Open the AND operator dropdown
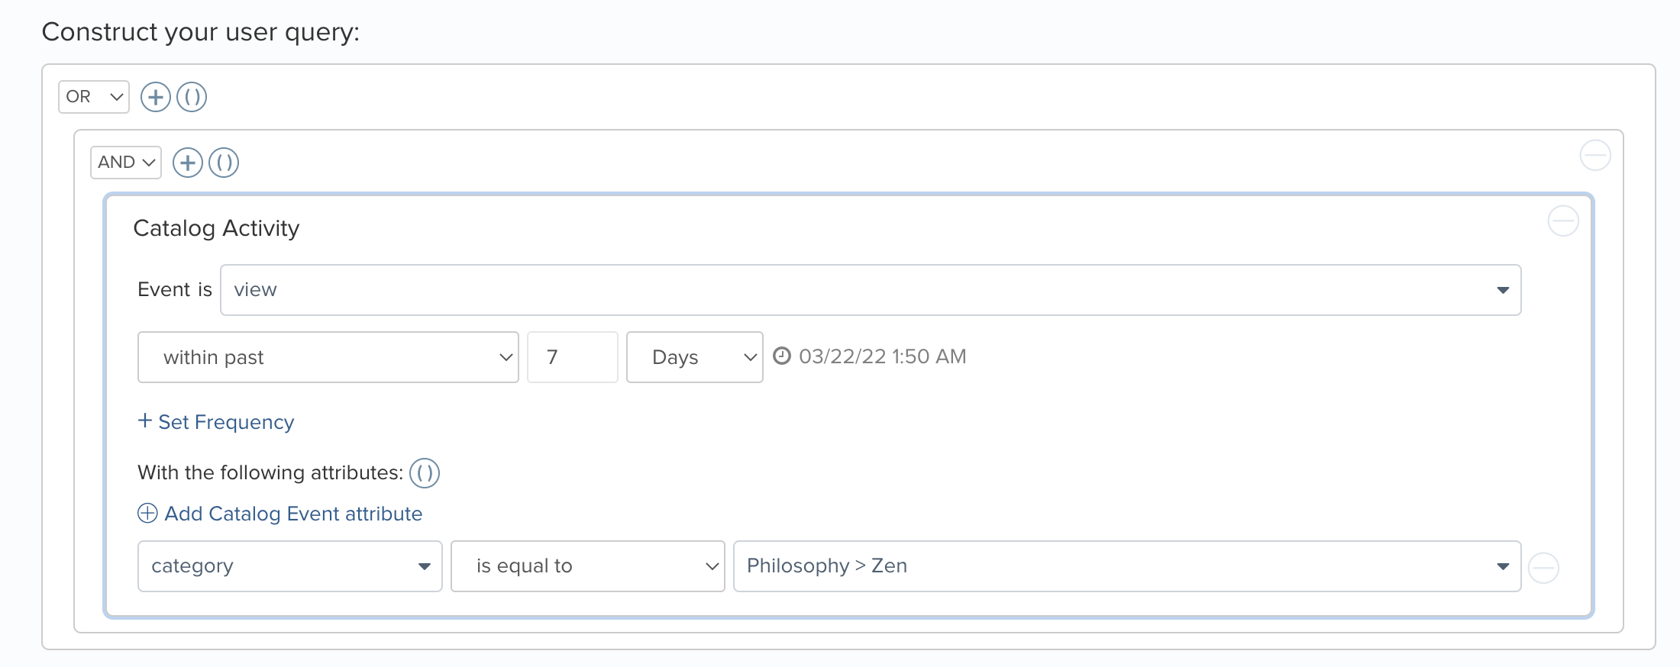This screenshot has width=1680, height=667. (x=126, y=163)
